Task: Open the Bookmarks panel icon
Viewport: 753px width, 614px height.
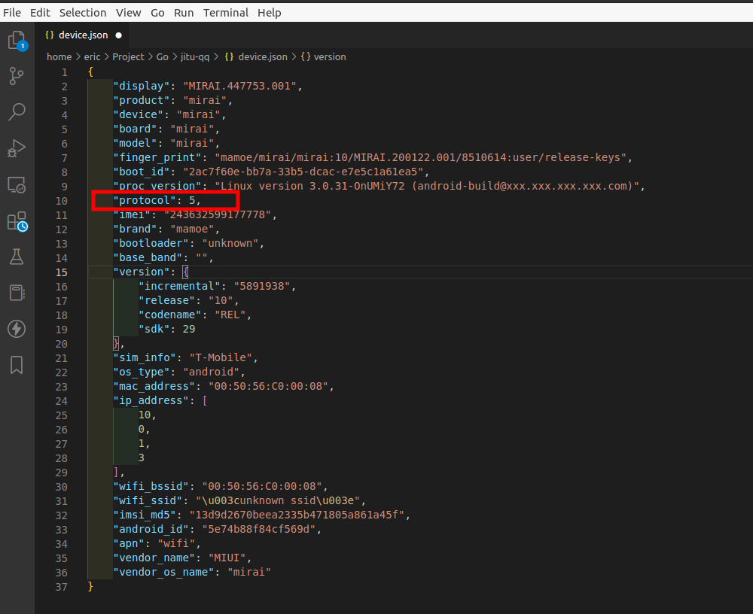Action: pos(16,365)
